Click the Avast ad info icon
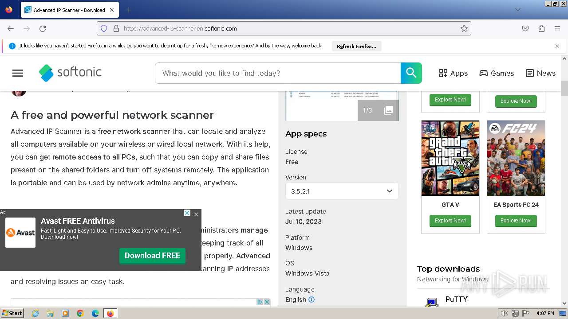 coord(187,213)
